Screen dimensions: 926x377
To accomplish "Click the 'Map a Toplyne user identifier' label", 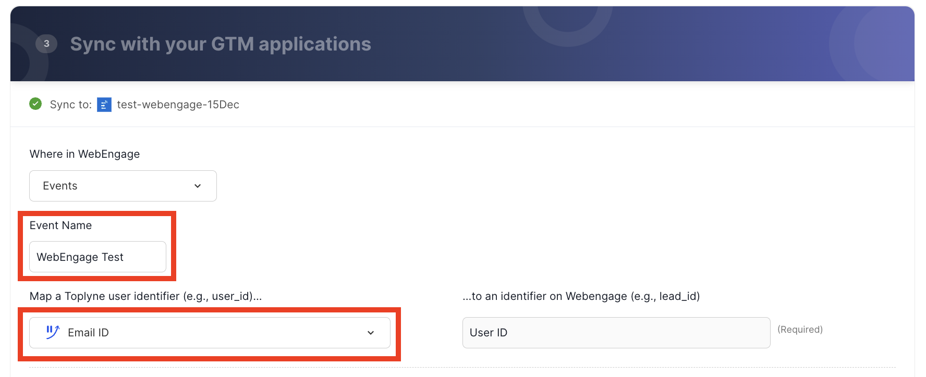I will [145, 296].
